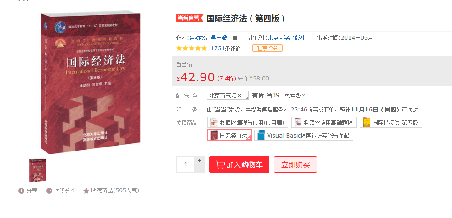Screen dimensions: 452x218
Task: Open publisher link 北京大学出版社
Action: click(x=286, y=38)
